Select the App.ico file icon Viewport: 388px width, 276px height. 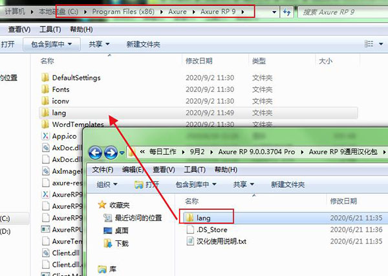tap(45, 136)
